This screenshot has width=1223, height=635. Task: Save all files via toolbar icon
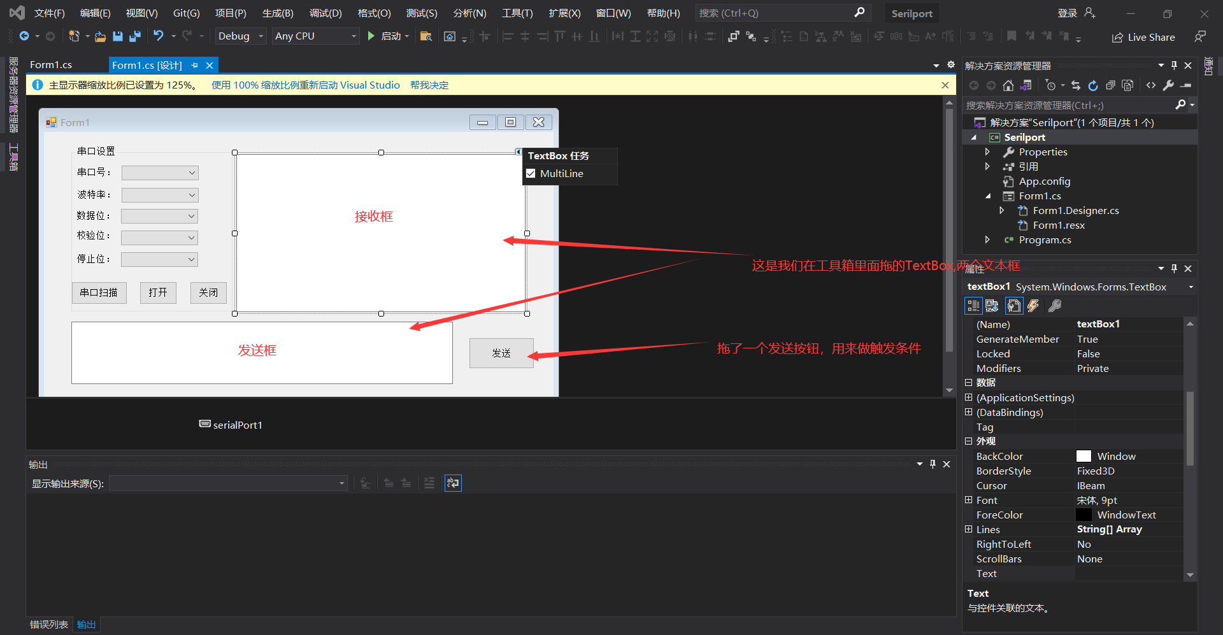point(135,36)
